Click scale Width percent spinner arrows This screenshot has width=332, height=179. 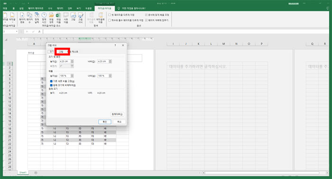(x=110, y=75)
